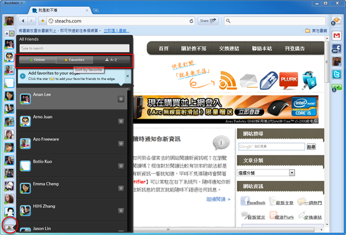The height and width of the screenshot is (235, 346).
Task: Switch to Online friends tab
Action: point(37,60)
